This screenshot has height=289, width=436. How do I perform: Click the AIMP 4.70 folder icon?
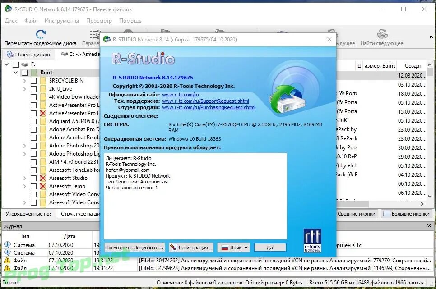[43, 162]
